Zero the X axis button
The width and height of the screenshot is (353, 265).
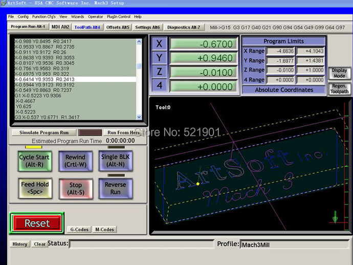[x=159, y=43]
